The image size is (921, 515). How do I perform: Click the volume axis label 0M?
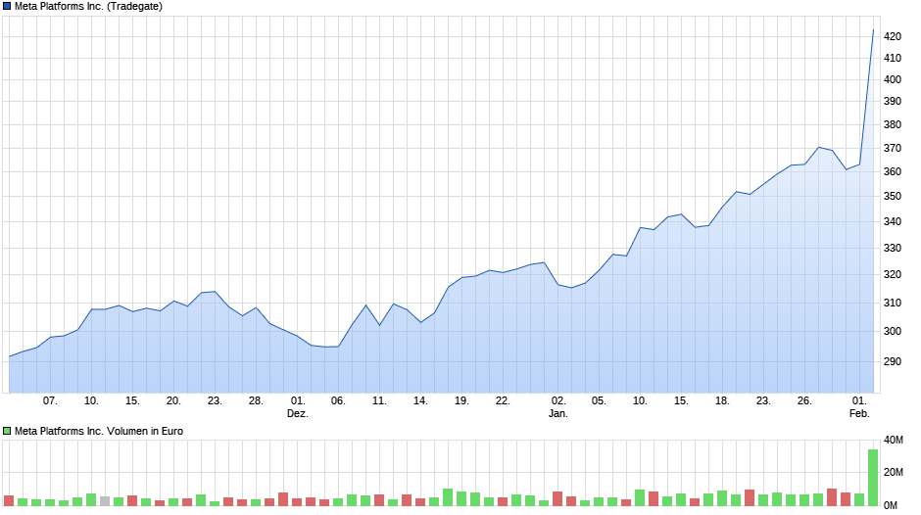891,505
